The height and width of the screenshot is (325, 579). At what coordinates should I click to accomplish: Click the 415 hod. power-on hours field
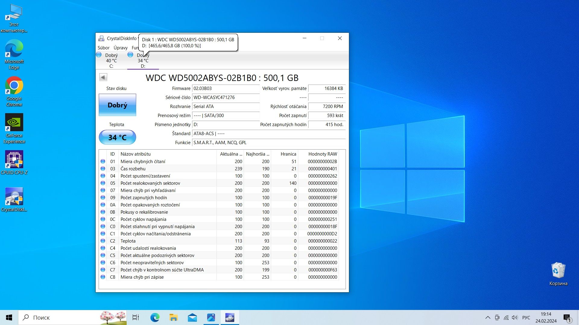[327, 125]
